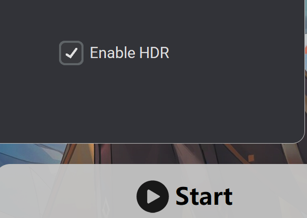Click the word HDR in the checkbox label
307x218 pixels.
(x=154, y=52)
